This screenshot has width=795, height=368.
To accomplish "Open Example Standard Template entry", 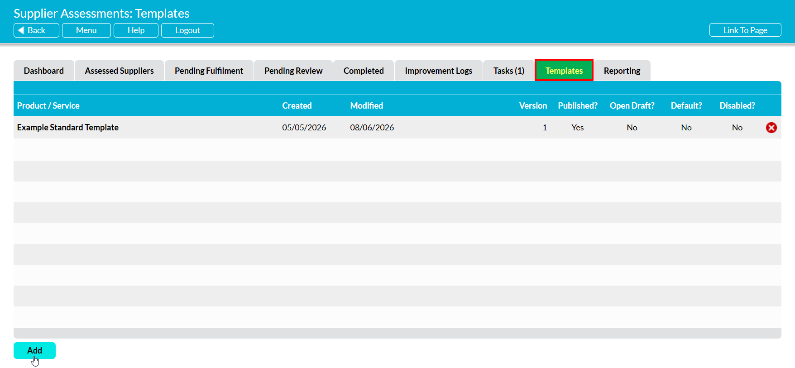I will pos(68,128).
